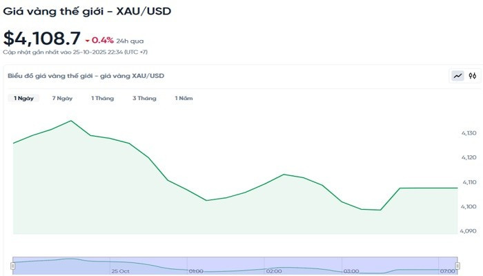Switch to the "1 Tháng" range
This screenshot has width=483, height=276.
102,99
